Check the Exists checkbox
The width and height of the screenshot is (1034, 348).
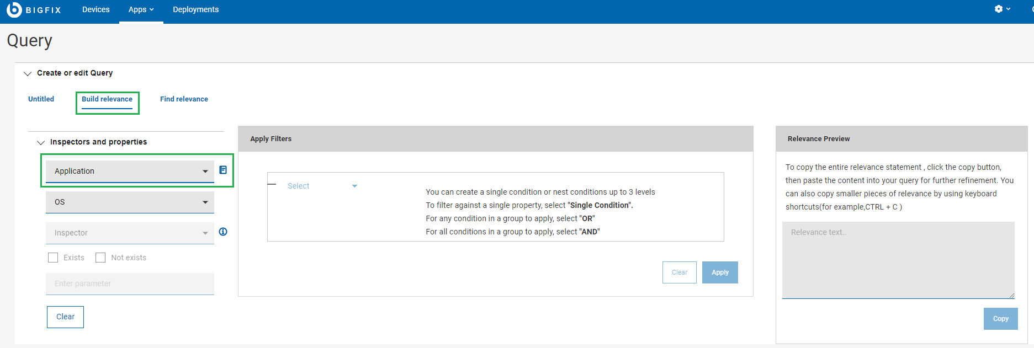[53, 258]
